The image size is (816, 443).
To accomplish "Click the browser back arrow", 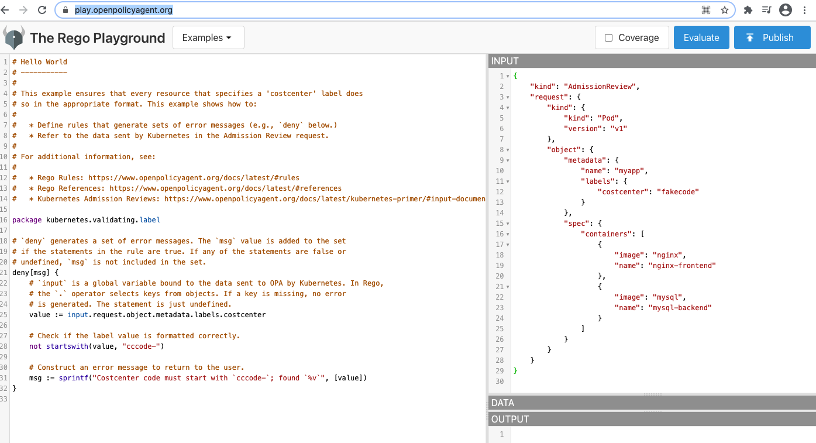I will pyautogui.click(x=6, y=10).
